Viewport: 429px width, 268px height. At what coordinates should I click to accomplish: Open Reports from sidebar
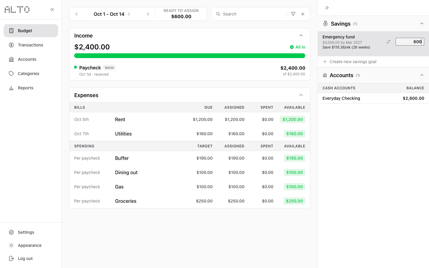(31, 88)
